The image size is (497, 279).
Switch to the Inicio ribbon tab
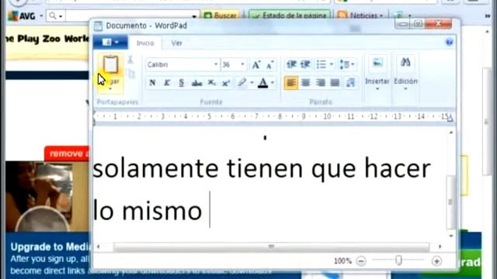pos(145,43)
